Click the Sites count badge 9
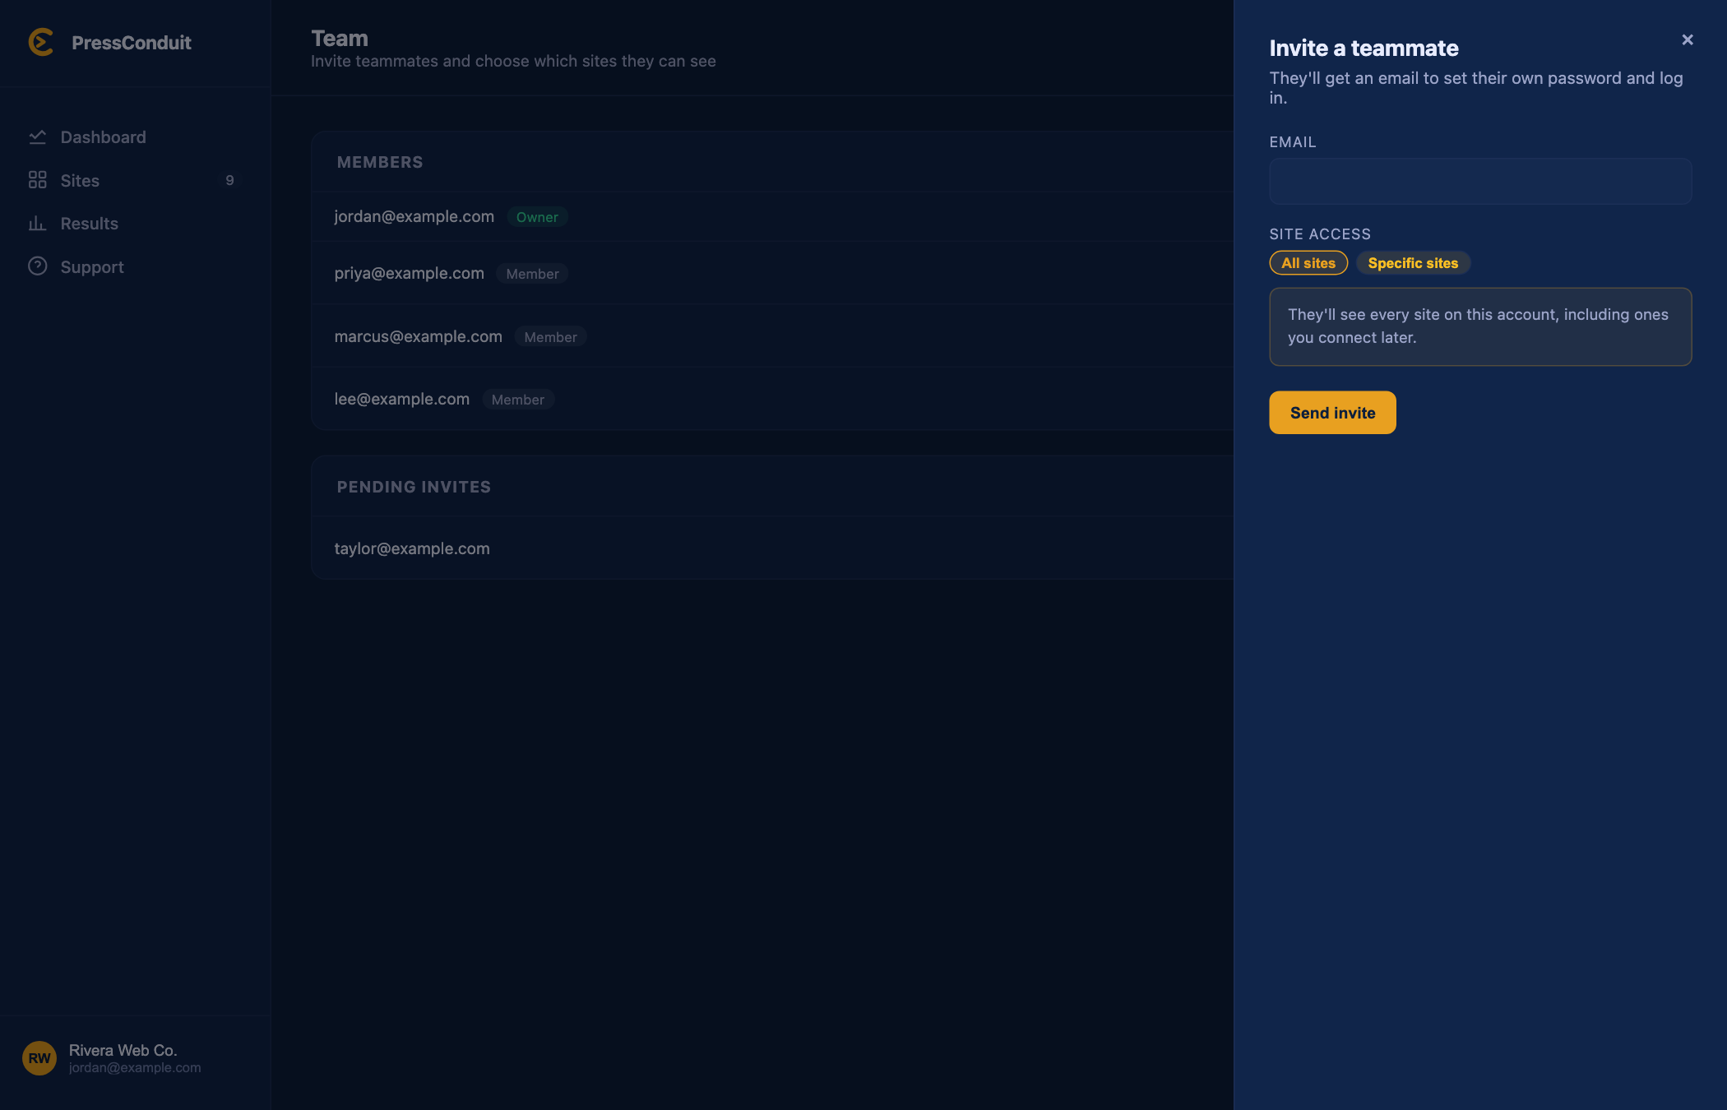 tap(229, 181)
